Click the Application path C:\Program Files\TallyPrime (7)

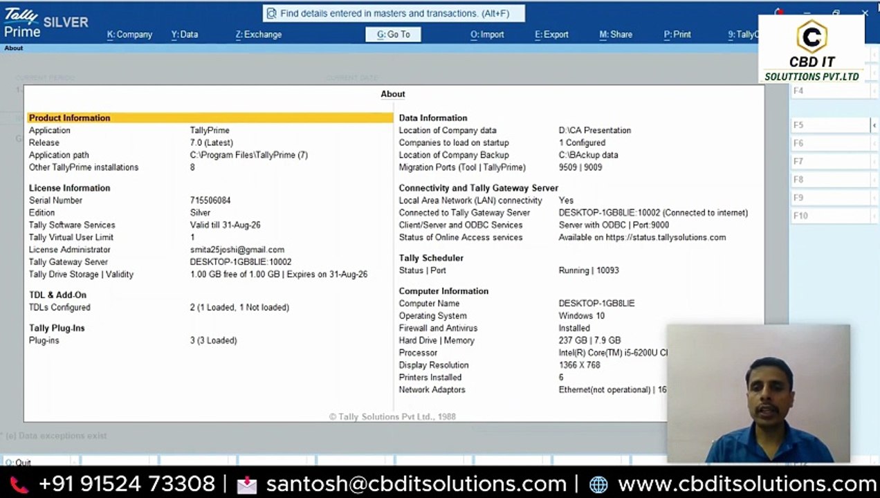click(x=249, y=155)
